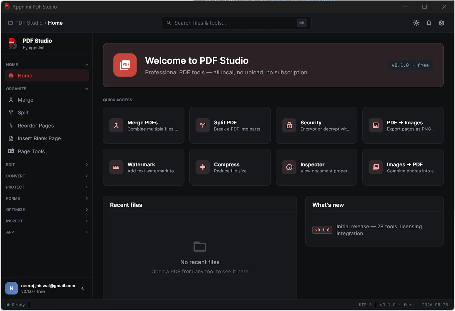Expand the OPTIMIZE sidebar section

pyautogui.click(x=87, y=209)
